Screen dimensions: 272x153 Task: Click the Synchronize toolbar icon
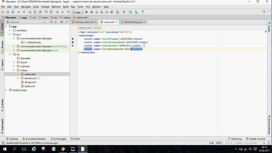13,12
